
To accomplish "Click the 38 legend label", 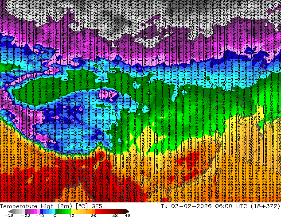I will (115, 215).
